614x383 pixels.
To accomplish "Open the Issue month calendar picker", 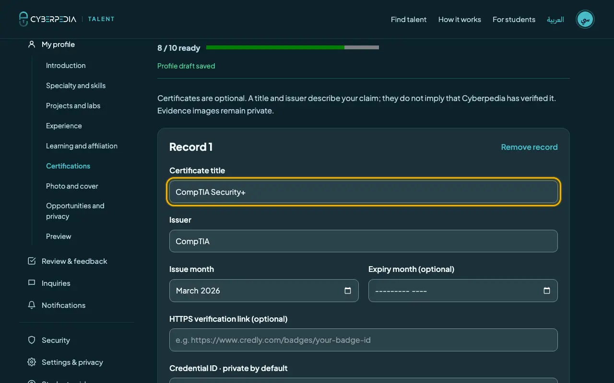I will [x=348, y=291].
